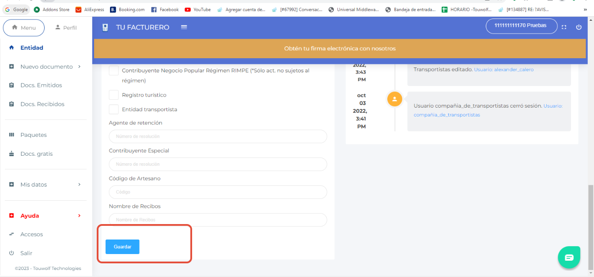Click the page vertical scrollbar
This screenshot has width=594, height=277.
(x=591, y=227)
